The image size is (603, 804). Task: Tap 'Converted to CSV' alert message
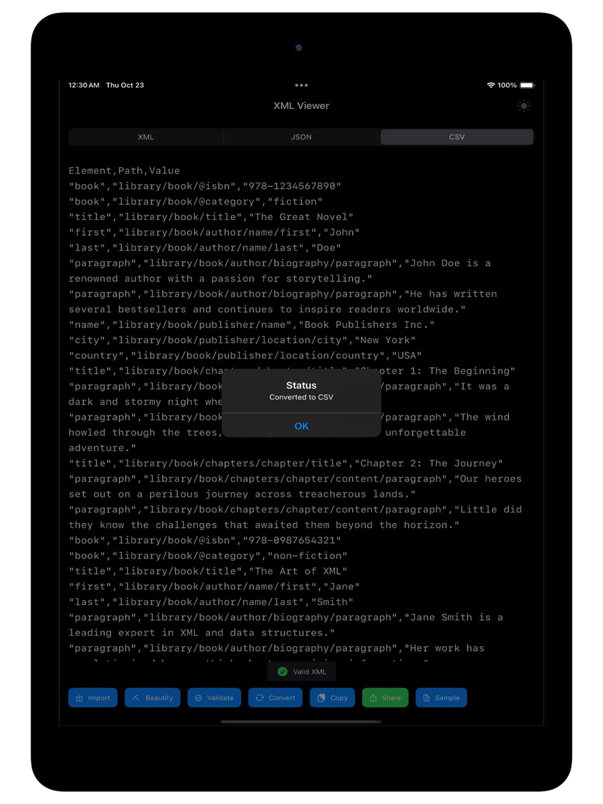(x=301, y=397)
